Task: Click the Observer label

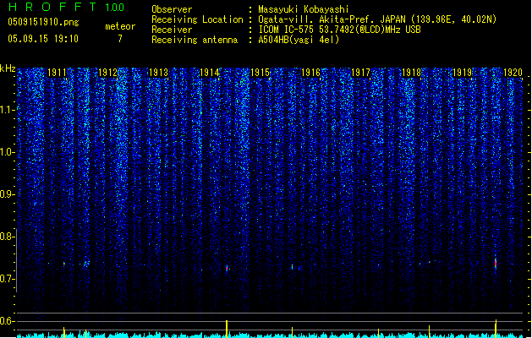Action: click(172, 9)
